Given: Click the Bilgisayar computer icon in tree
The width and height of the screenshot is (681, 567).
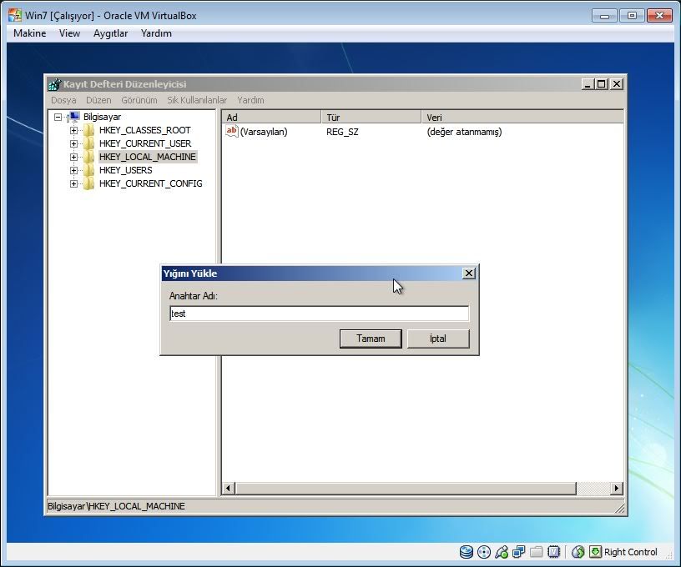Looking at the screenshot, I should [73, 117].
